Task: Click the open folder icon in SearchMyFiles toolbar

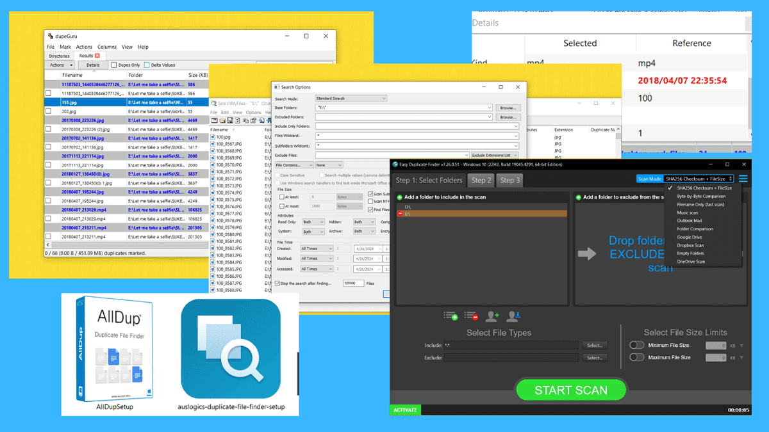Action: coord(222,121)
